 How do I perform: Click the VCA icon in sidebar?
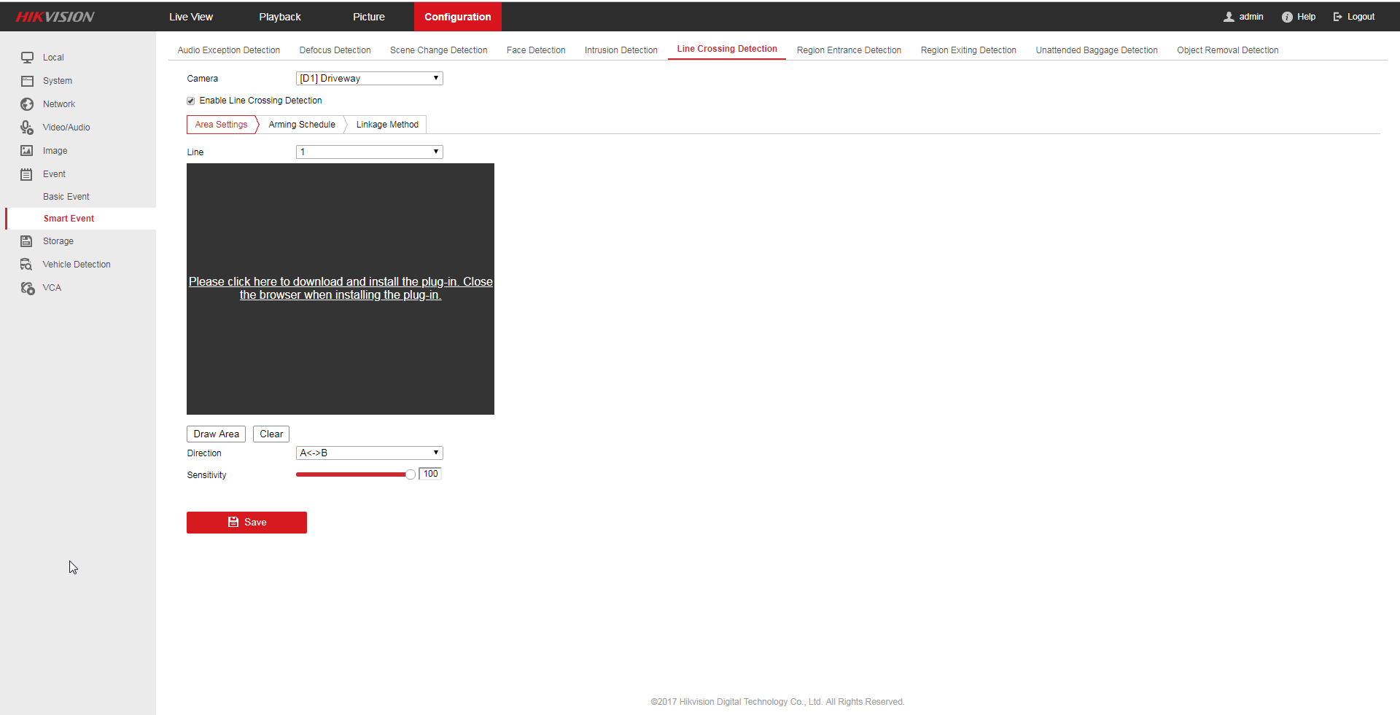[x=27, y=288]
